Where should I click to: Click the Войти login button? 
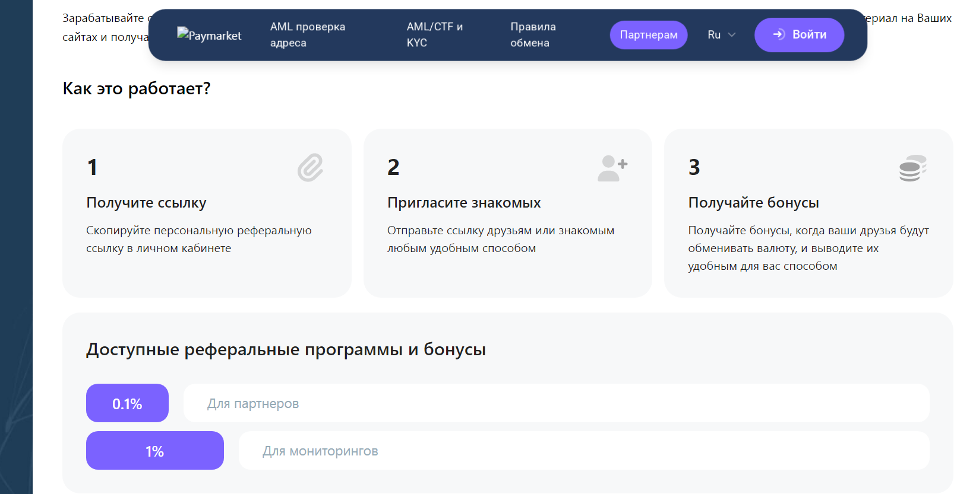(799, 35)
